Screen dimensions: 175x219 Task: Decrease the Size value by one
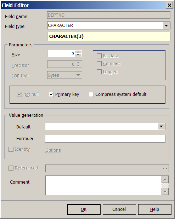tap(78, 55)
